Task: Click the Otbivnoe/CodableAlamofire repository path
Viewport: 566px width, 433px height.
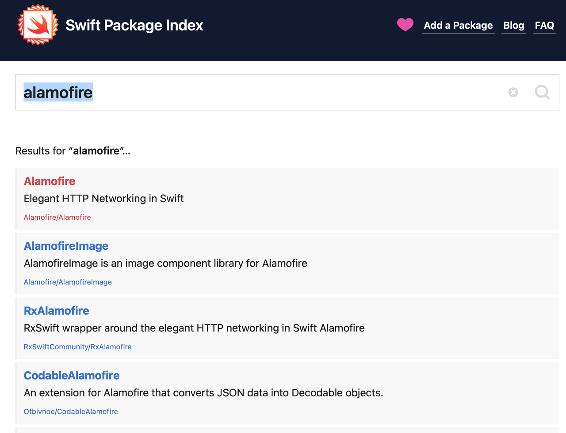Action: pyautogui.click(x=71, y=412)
